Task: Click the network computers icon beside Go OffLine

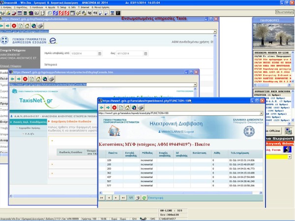Action: tap(288, 131)
